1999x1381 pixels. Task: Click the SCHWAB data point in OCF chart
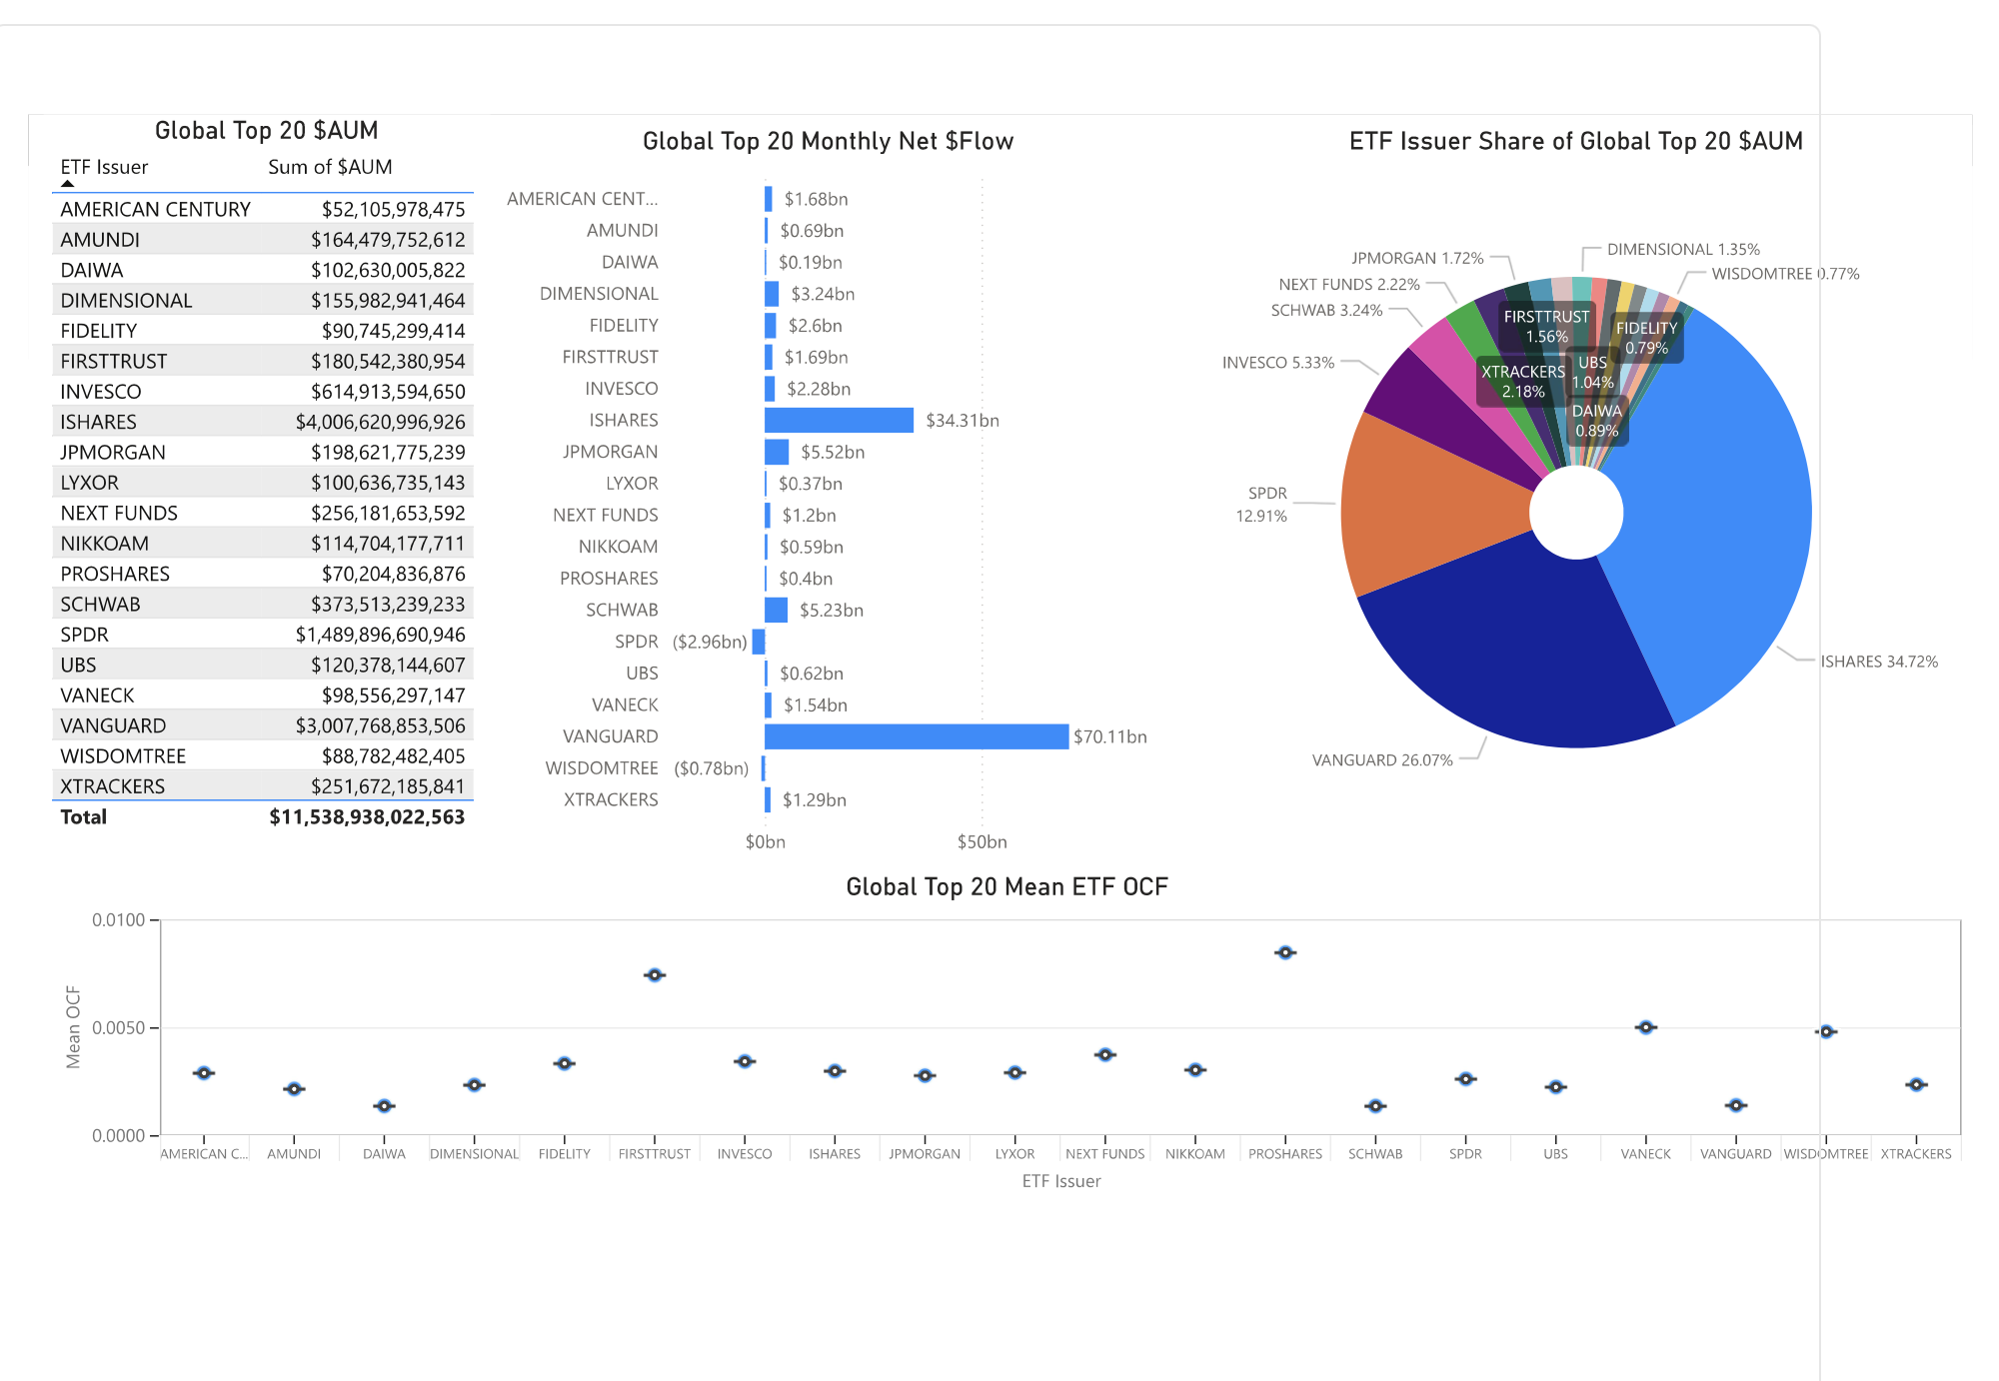coord(1375,1106)
